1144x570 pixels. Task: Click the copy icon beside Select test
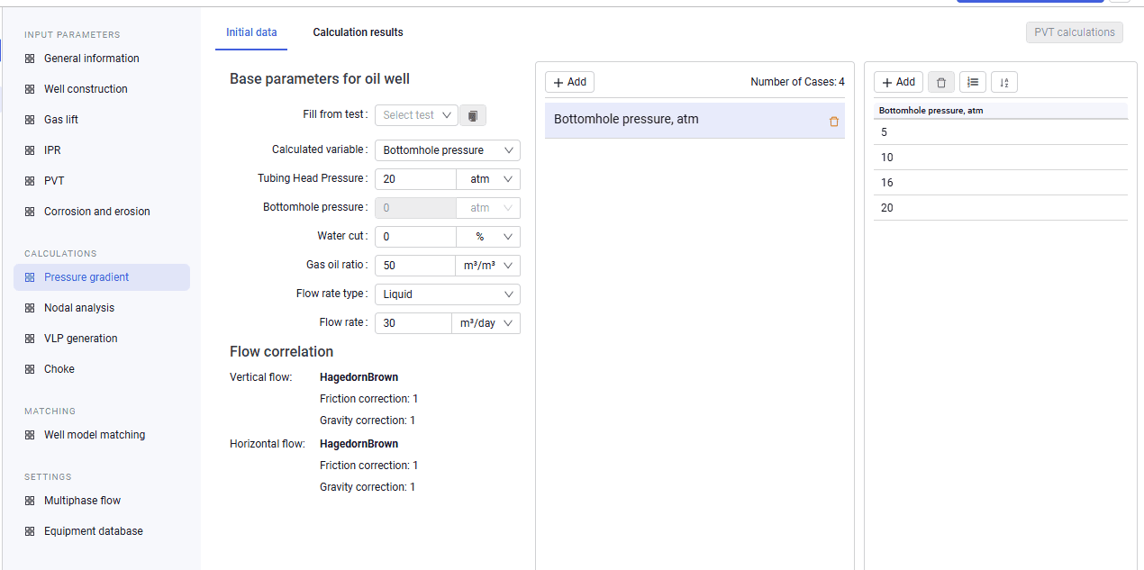473,115
